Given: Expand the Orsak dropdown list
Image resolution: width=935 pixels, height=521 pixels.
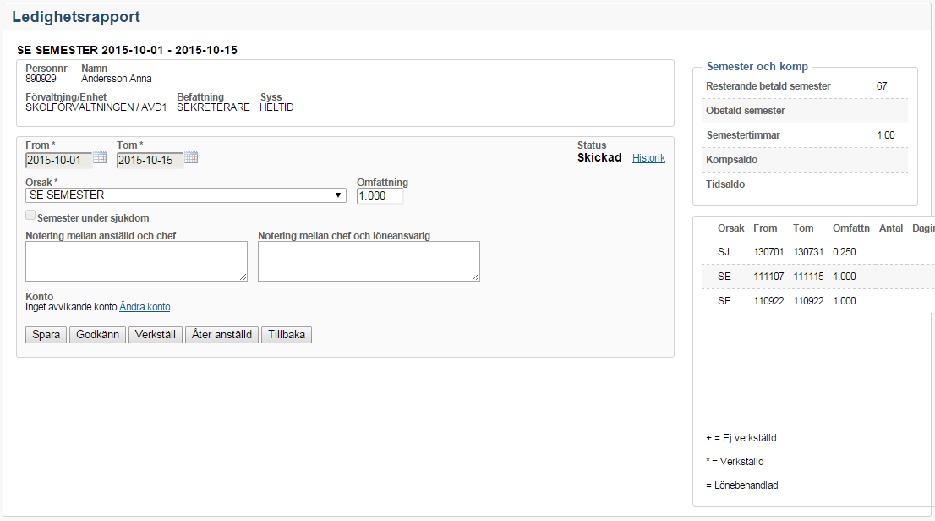Looking at the screenshot, I should pos(186,195).
